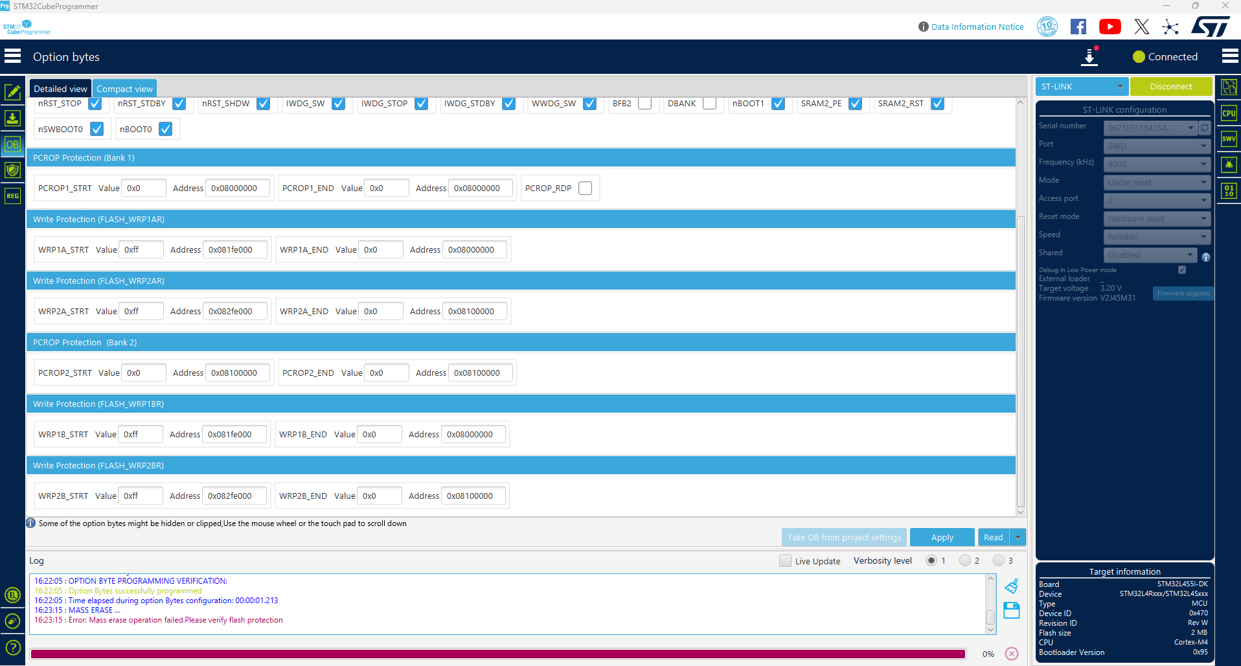Open the firmware update download icon
The width and height of the screenshot is (1241, 666).
[1090, 57]
